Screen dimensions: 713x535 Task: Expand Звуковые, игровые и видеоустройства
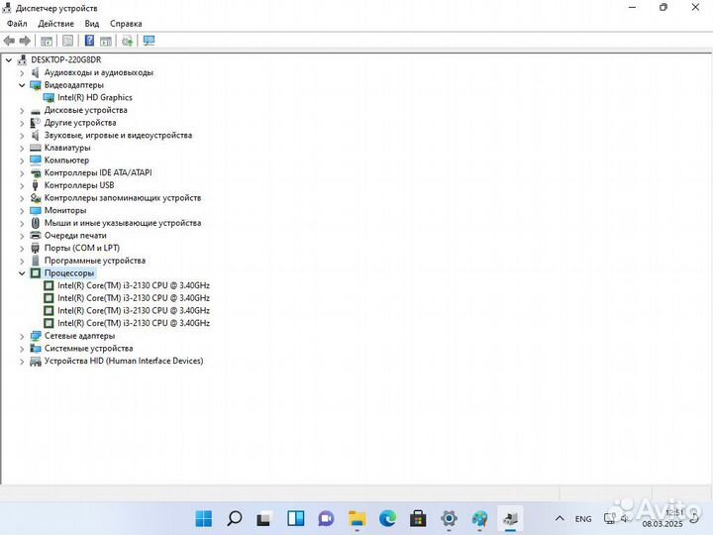click(x=22, y=136)
